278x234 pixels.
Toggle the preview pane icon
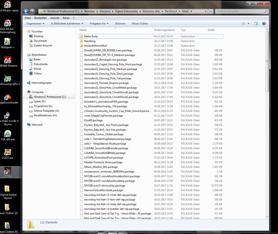tap(256, 24)
